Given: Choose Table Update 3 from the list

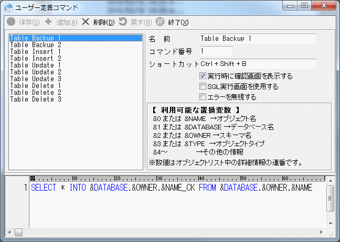Looking at the screenshot, I should tap(36, 79).
